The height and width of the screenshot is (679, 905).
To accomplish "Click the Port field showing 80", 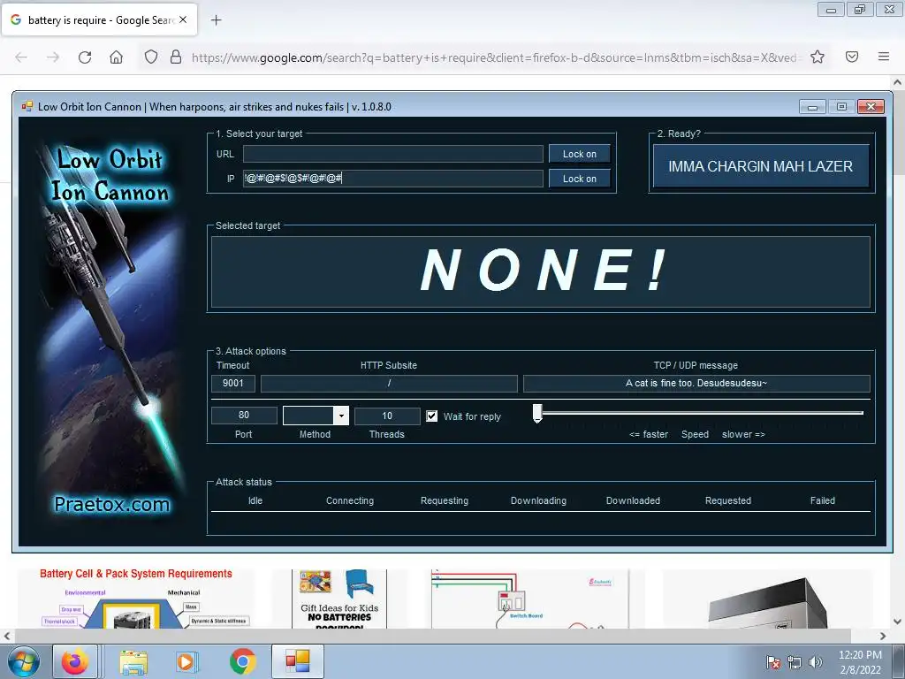I will [244, 416].
